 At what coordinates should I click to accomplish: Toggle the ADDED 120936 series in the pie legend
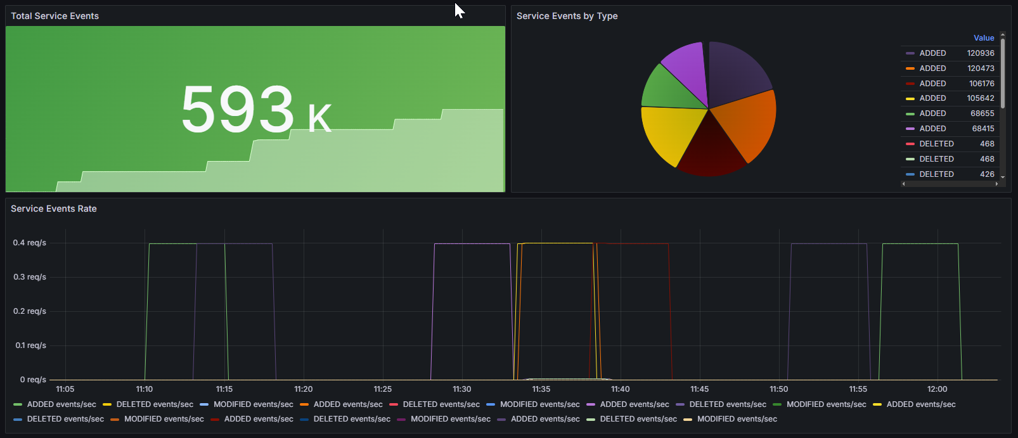pos(932,53)
